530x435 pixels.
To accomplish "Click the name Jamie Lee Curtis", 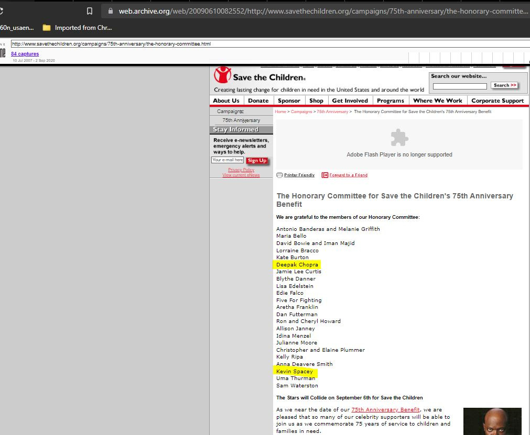I will coord(299,271).
